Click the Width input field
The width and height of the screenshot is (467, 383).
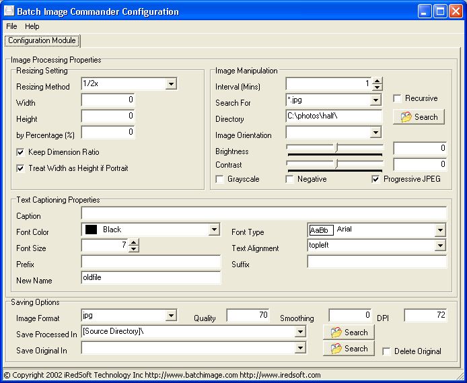click(x=108, y=100)
